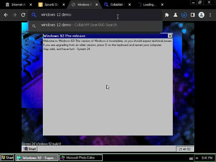Click the browser forward arrow

pos(15,15)
